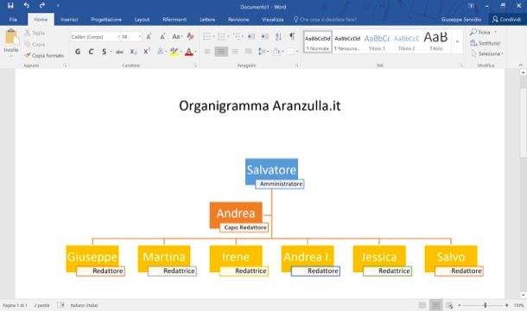Click the Tell me search field
Image resolution: width=527 pixels, height=311 pixels.
point(325,20)
